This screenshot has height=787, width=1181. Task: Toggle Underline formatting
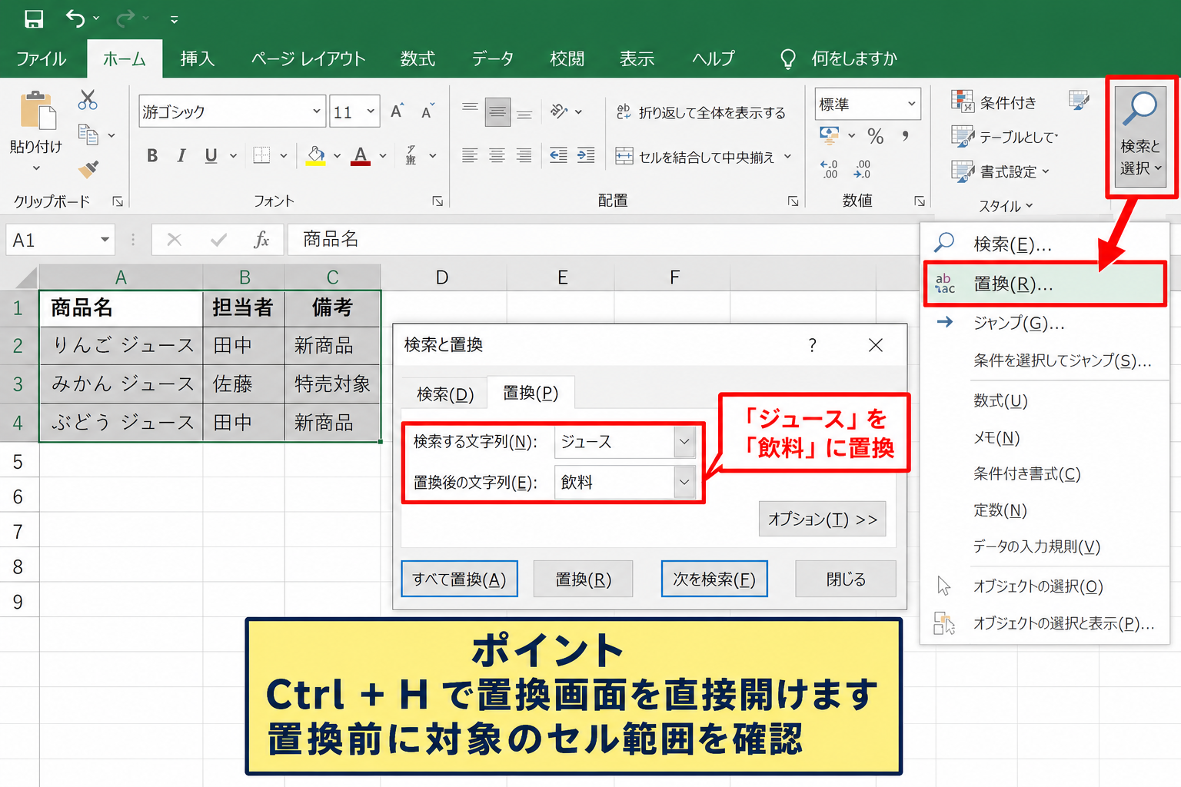click(211, 156)
